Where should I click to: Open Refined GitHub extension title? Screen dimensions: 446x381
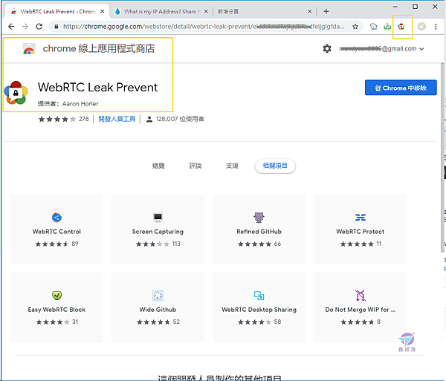(259, 232)
